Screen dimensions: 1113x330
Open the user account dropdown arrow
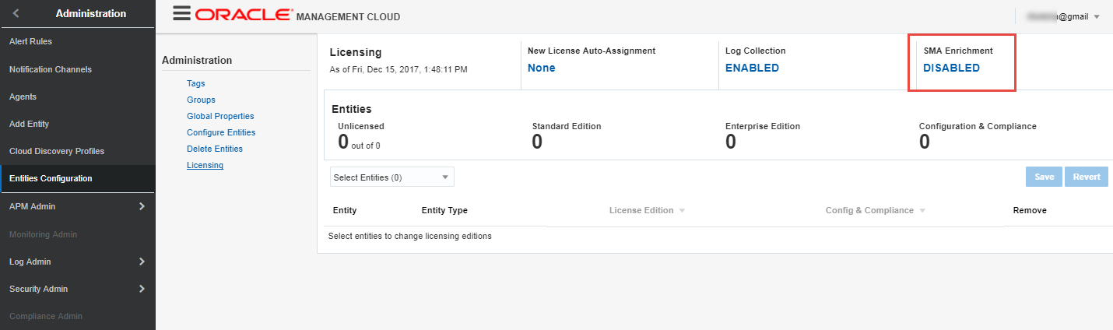[x=1097, y=16]
